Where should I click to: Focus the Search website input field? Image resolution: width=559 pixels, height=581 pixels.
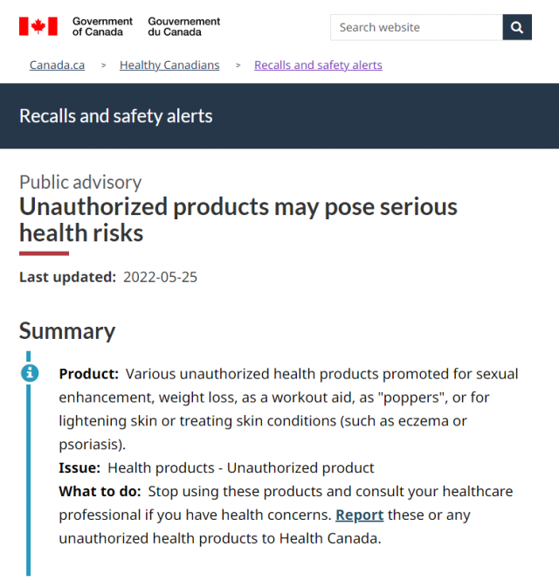(x=417, y=27)
